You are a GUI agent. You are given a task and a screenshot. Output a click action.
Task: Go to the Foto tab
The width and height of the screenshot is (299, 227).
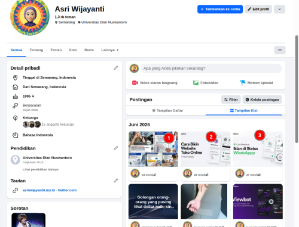[73, 50]
